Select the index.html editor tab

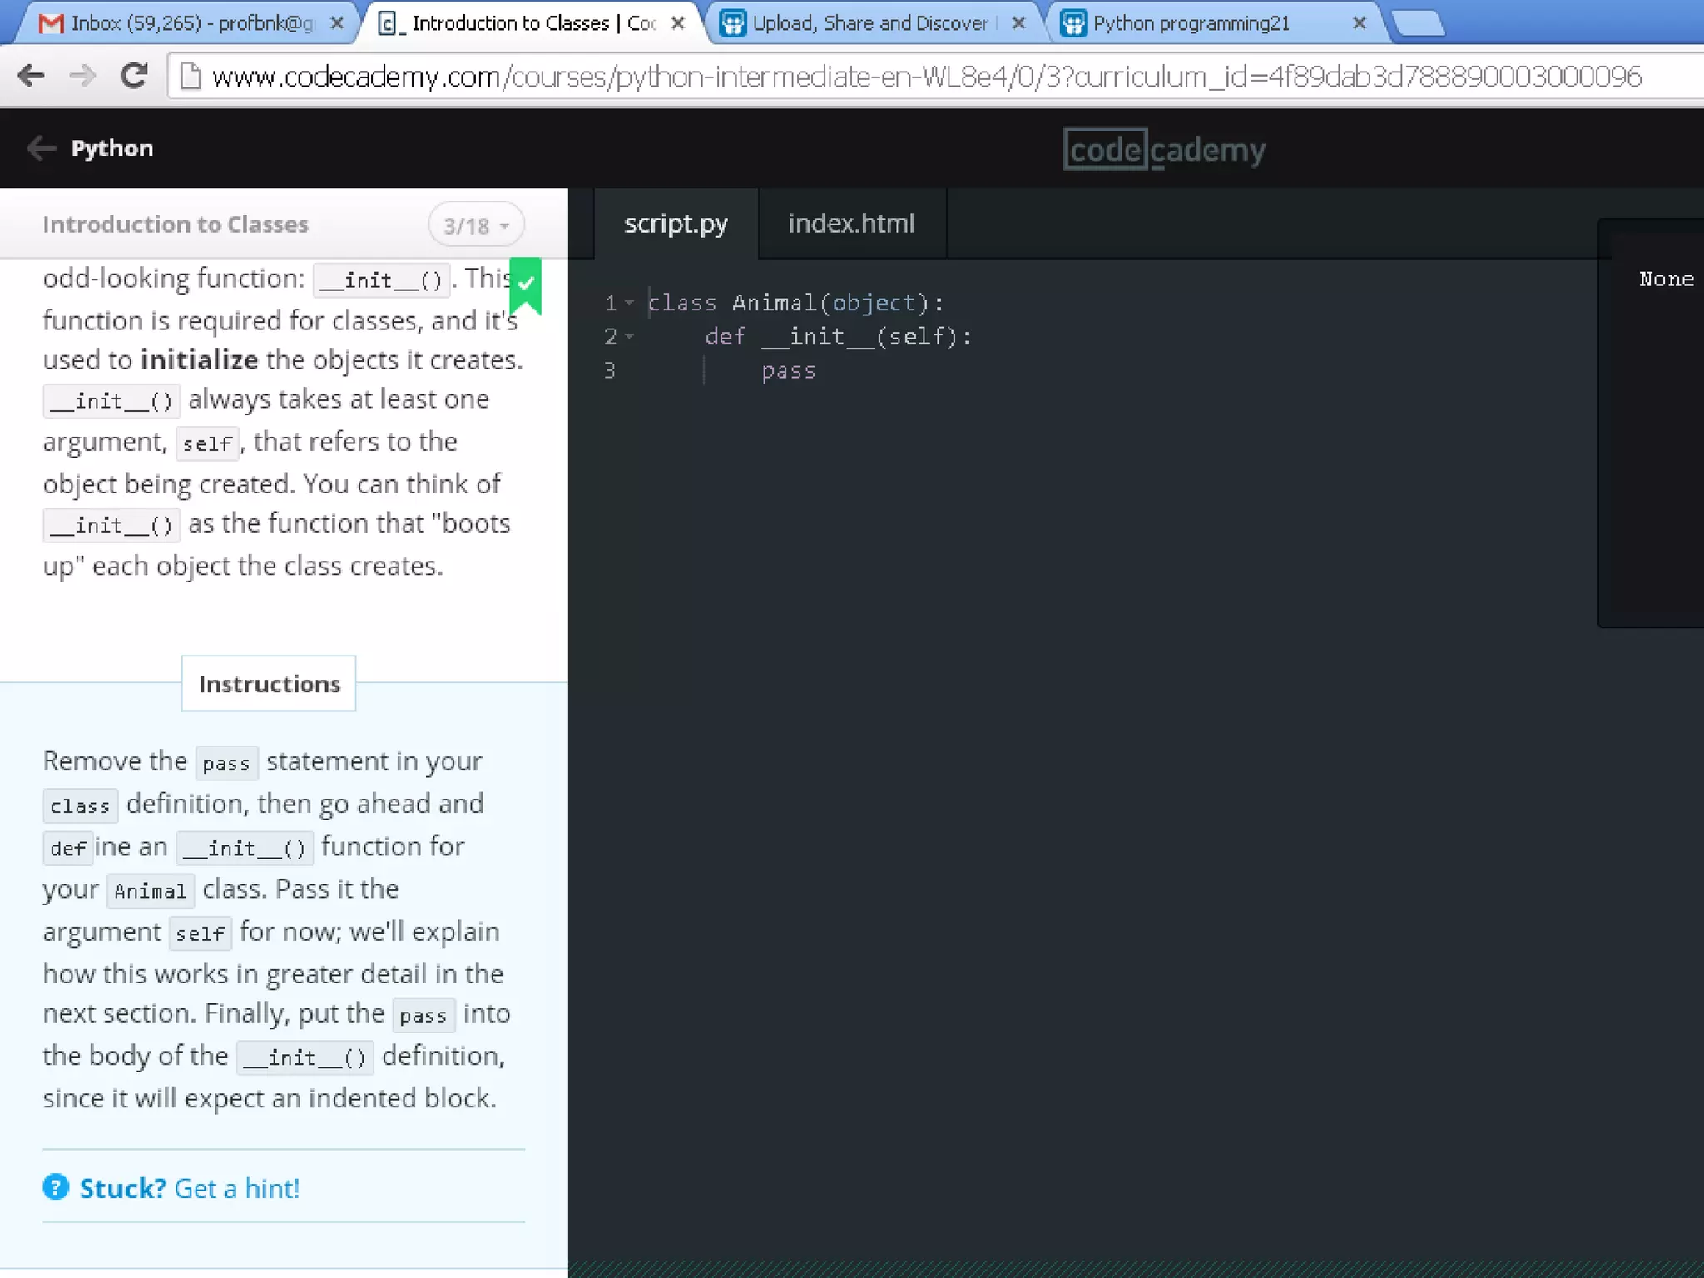click(851, 224)
